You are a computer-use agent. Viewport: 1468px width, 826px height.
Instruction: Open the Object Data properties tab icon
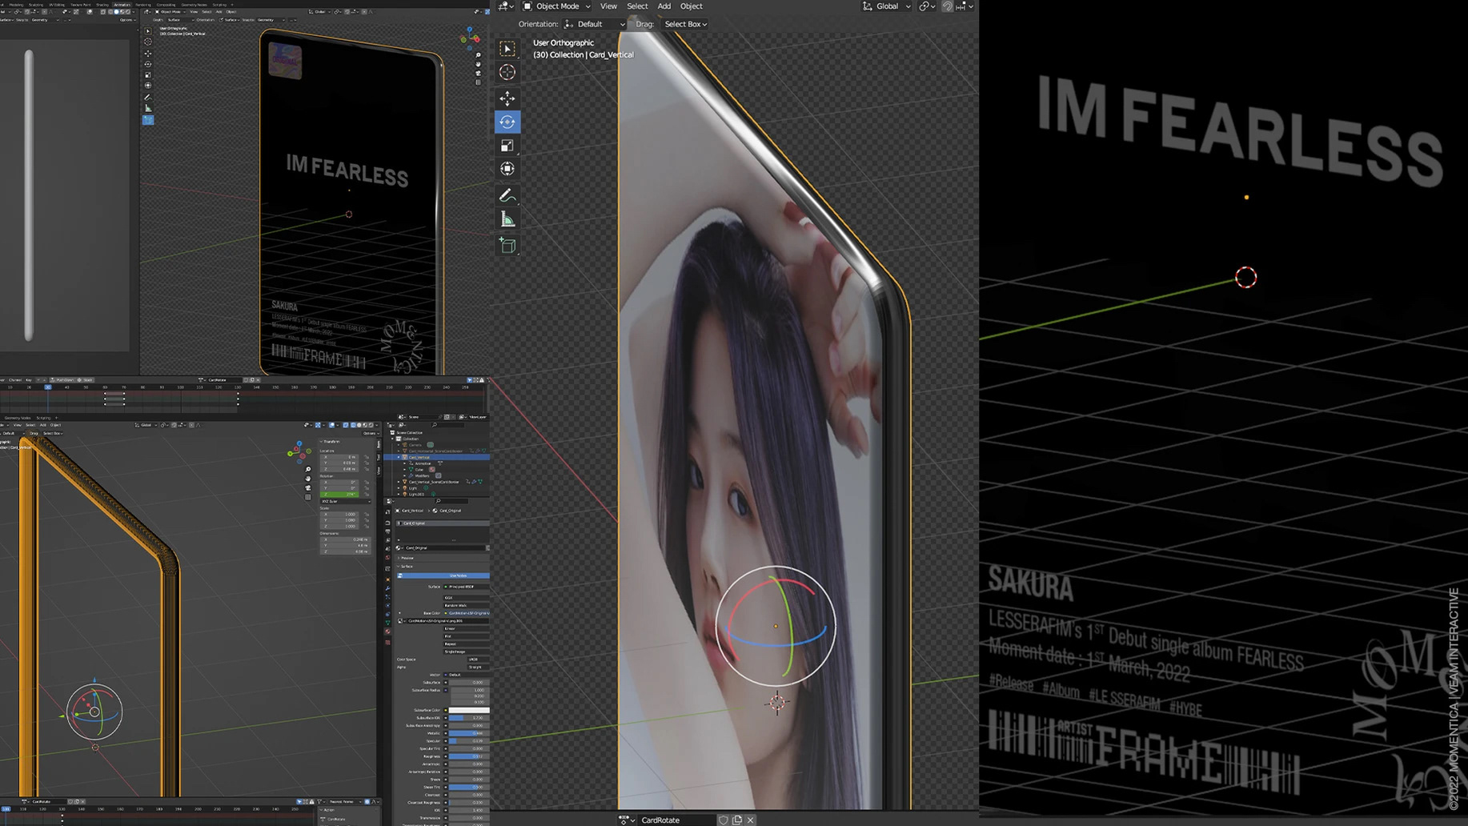(x=387, y=623)
